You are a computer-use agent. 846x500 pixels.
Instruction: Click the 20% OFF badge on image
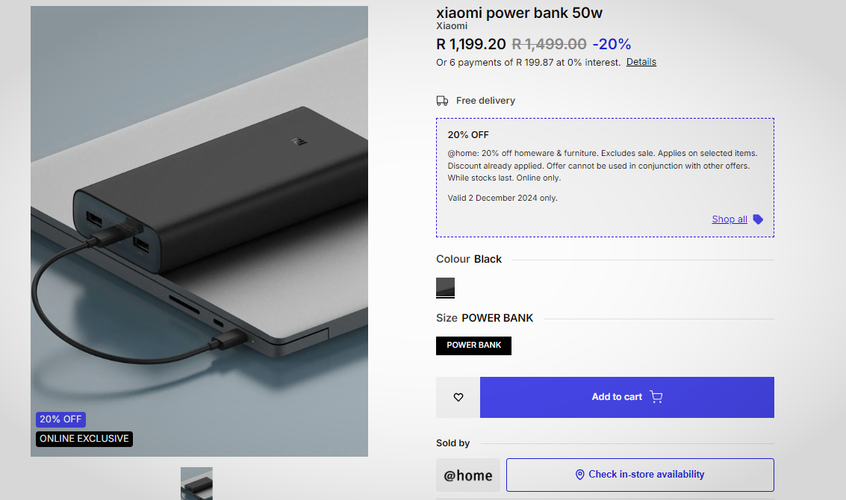tap(60, 419)
